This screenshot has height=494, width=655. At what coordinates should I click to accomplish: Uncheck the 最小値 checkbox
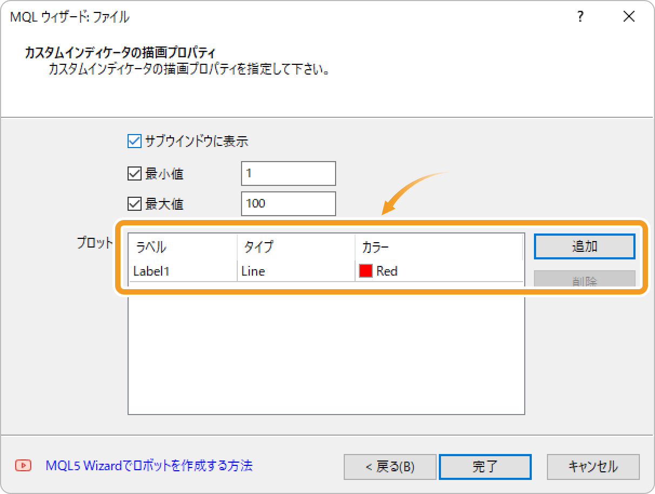[x=133, y=173]
